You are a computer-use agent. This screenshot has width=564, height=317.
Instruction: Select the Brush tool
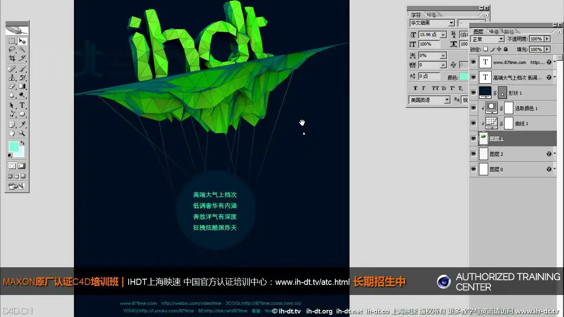(22, 69)
